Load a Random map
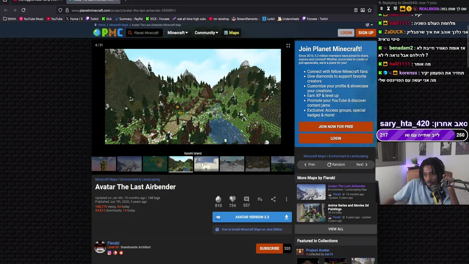This screenshot has width=469, height=264. (336, 165)
